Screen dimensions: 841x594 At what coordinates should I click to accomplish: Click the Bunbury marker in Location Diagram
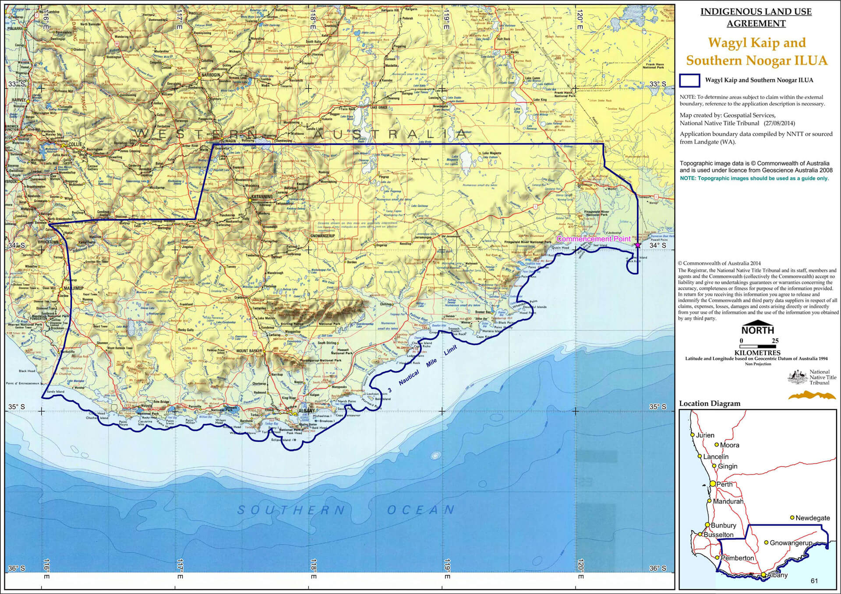[x=707, y=524]
